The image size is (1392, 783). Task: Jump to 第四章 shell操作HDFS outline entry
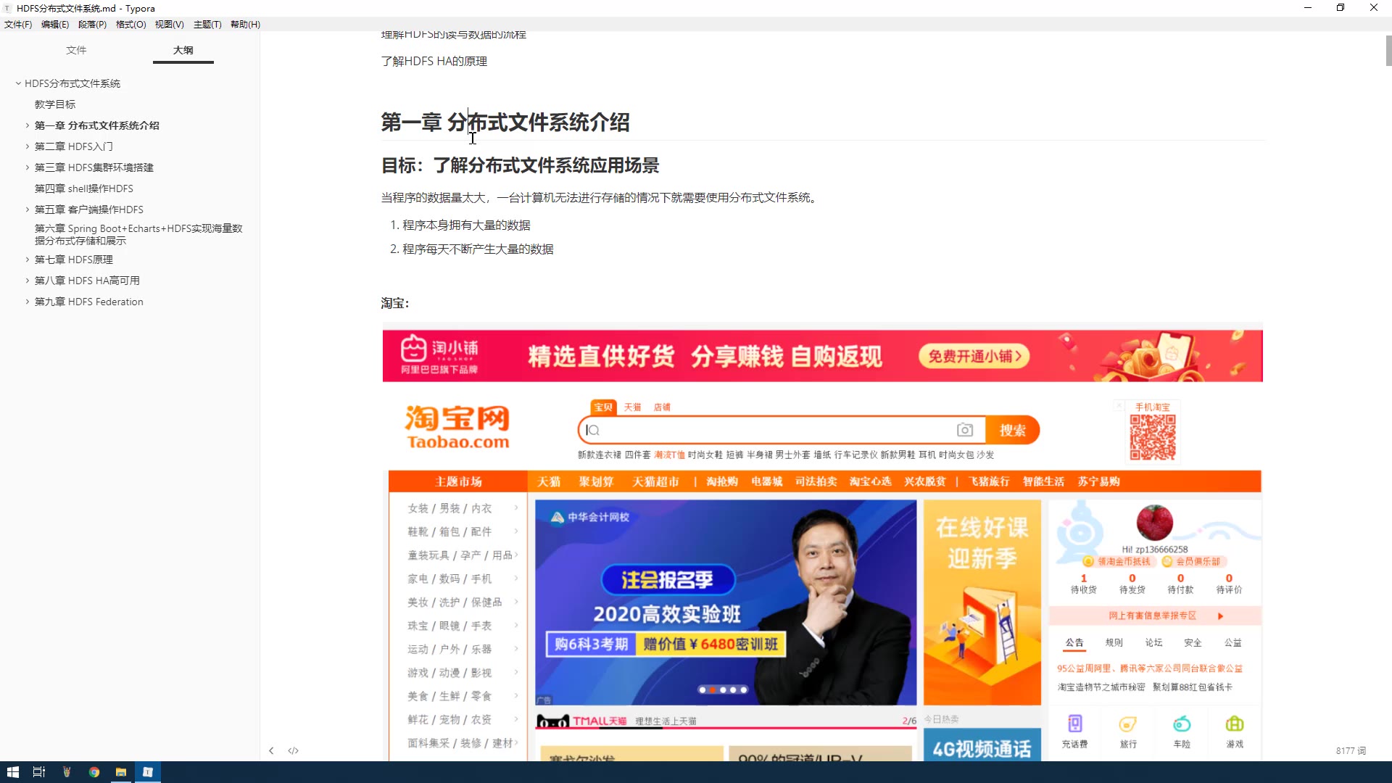pyautogui.click(x=84, y=188)
